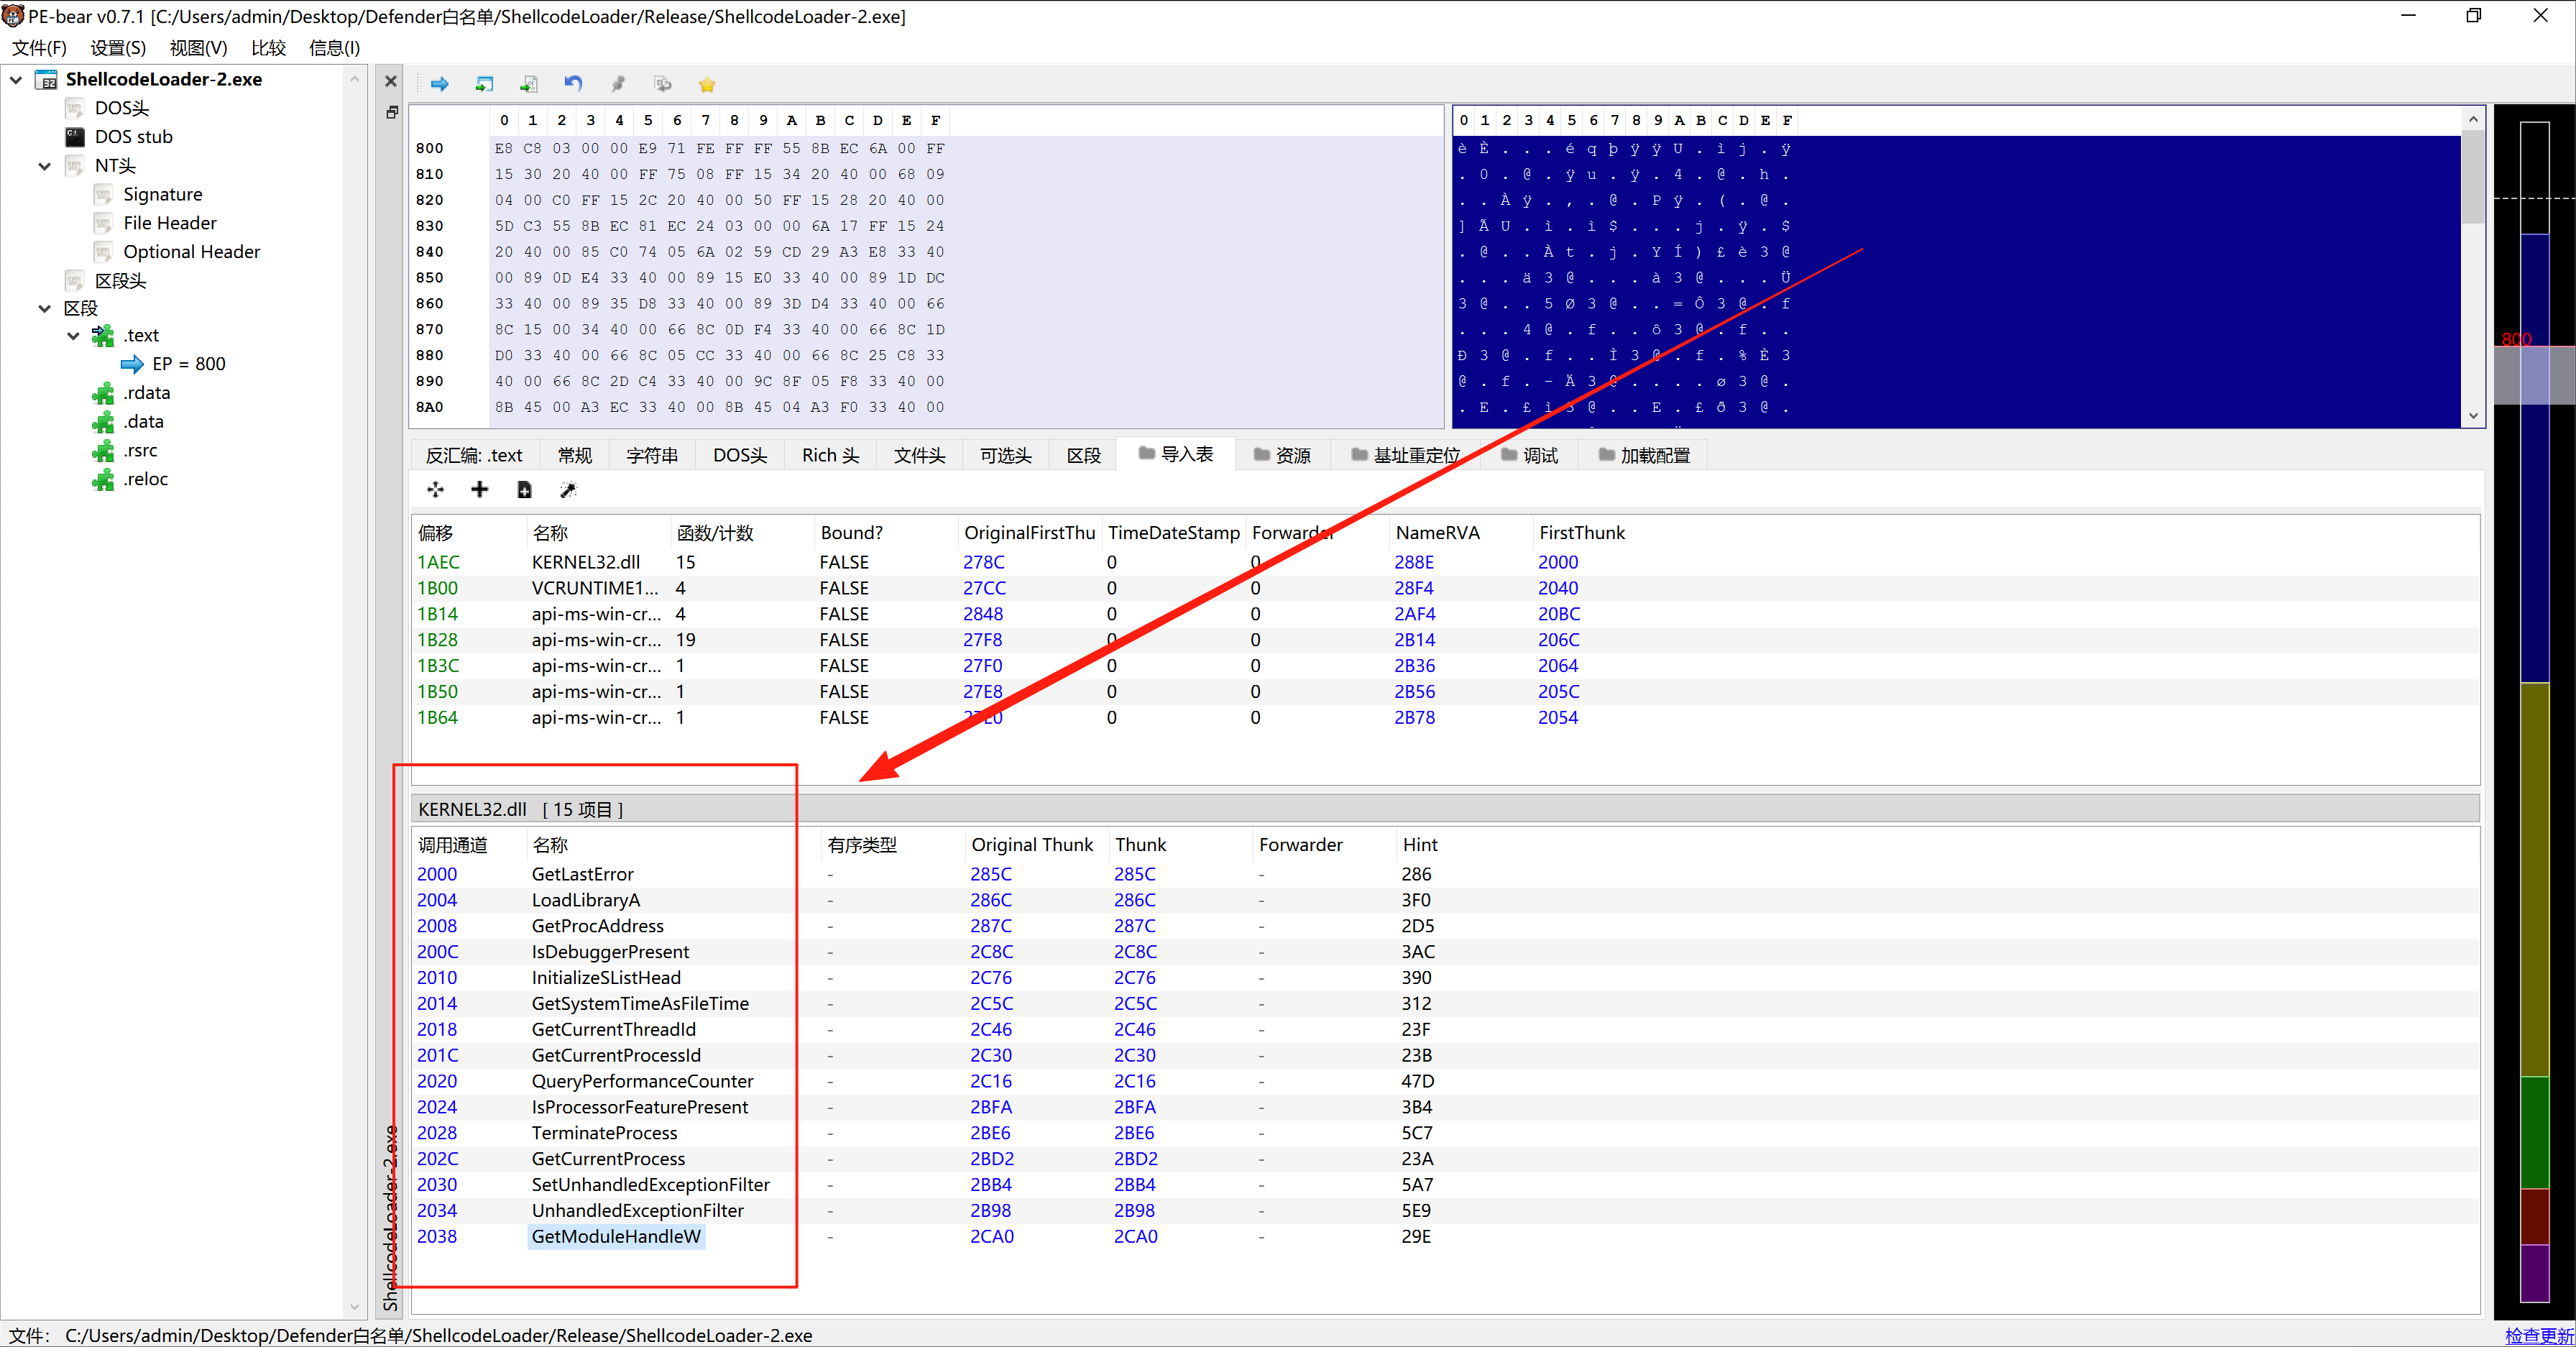
Task: Collapse the .text section node
Action: (x=73, y=336)
